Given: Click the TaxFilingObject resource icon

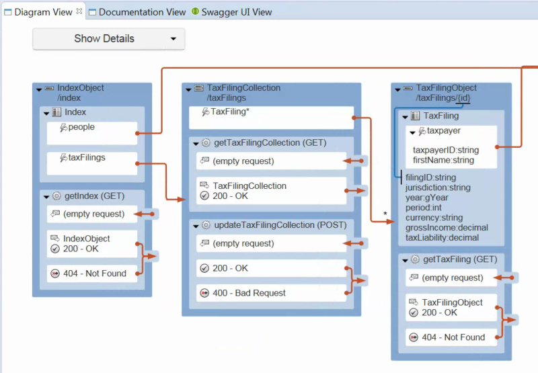Looking at the screenshot, I should pos(408,88).
